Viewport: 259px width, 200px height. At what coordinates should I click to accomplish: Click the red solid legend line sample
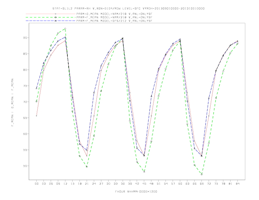pyautogui.click(x=51, y=14)
